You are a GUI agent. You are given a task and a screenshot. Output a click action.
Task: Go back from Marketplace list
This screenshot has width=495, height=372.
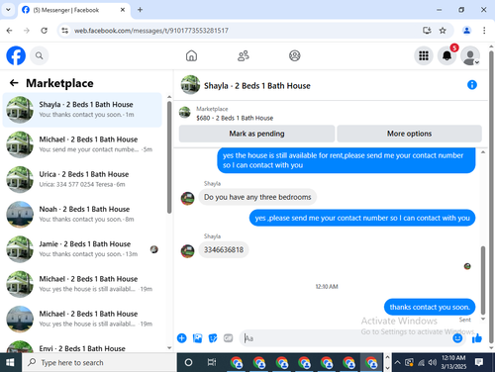(14, 83)
